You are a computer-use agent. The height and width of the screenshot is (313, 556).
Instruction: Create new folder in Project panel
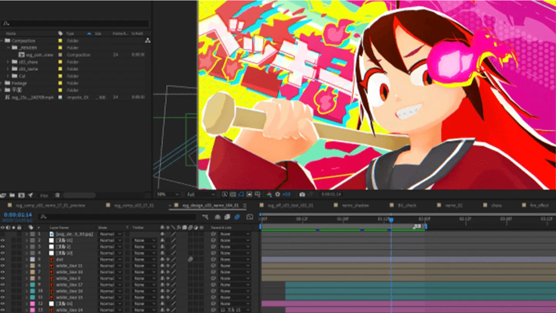(12, 195)
